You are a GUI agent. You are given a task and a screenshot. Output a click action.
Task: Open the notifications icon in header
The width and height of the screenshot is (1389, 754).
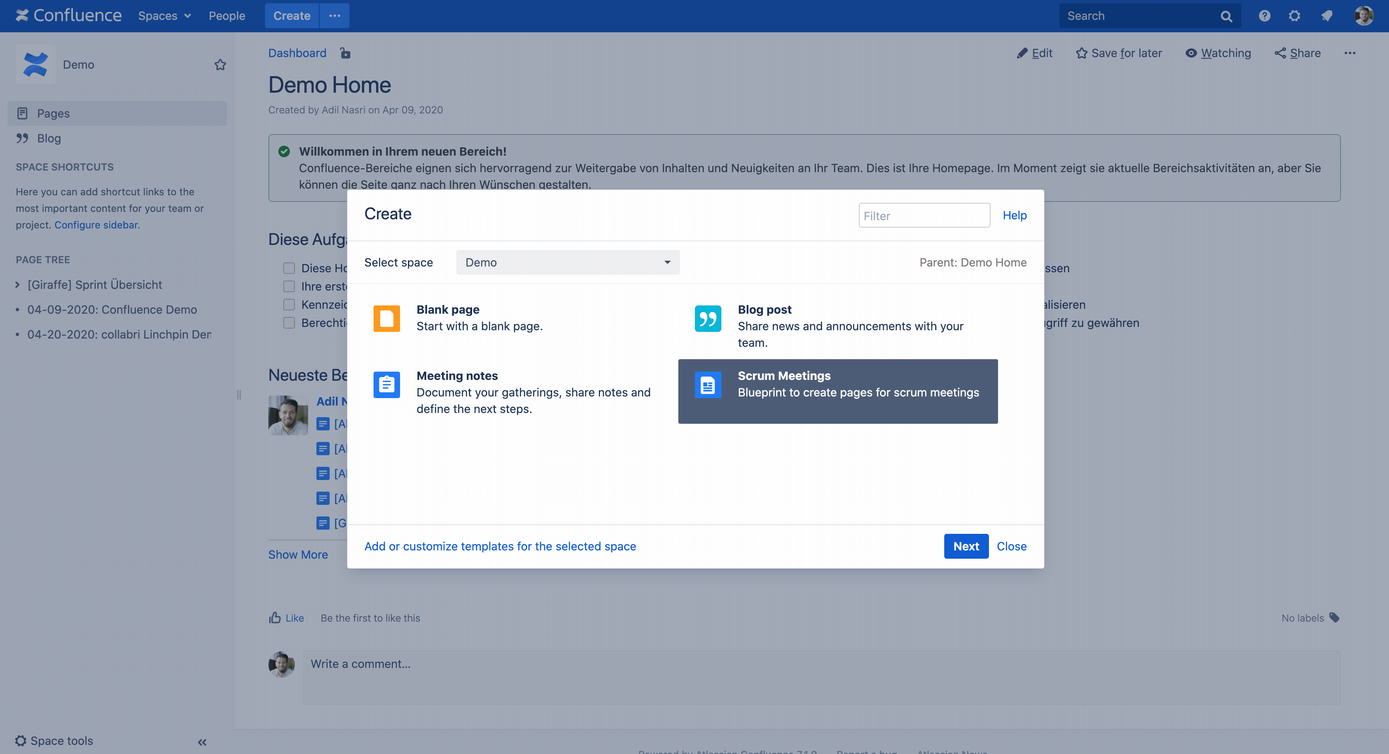pyautogui.click(x=1327, y=16)
